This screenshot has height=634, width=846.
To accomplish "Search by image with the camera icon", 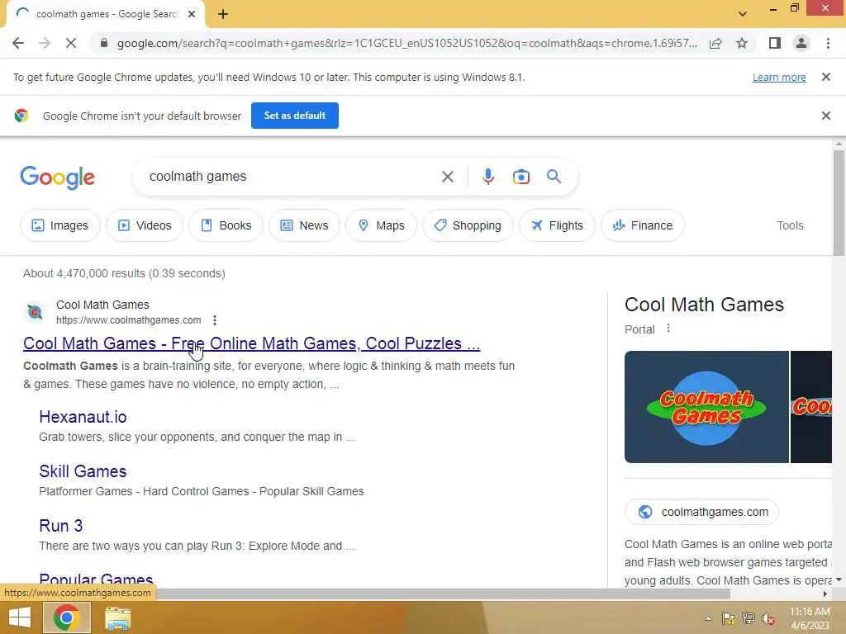I will (520, 177).
